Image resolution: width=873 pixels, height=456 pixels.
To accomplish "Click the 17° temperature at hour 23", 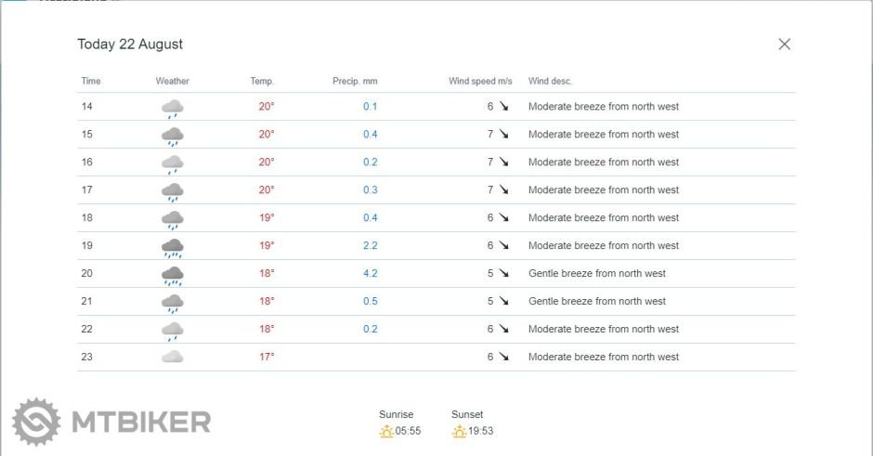I will tap(267, 357).
